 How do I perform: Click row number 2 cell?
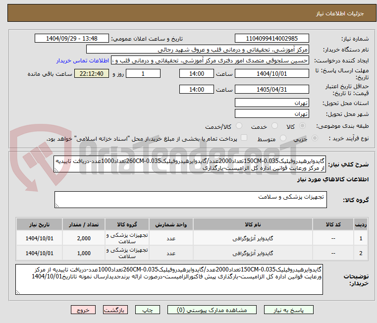point(361,253)
